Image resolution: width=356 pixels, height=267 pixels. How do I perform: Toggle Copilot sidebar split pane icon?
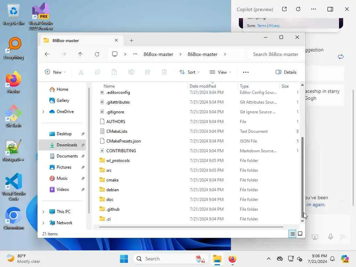330,9
